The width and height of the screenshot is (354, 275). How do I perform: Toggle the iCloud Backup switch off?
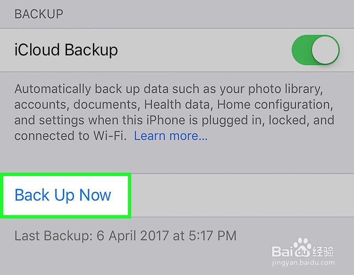pyautogui.click(x=315, y=50)
